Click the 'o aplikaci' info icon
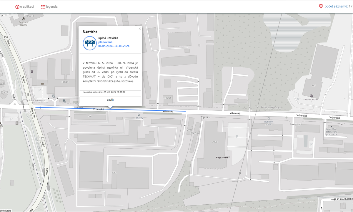The width and height of the screenshot is (353, 212). (x=17, y=6)
